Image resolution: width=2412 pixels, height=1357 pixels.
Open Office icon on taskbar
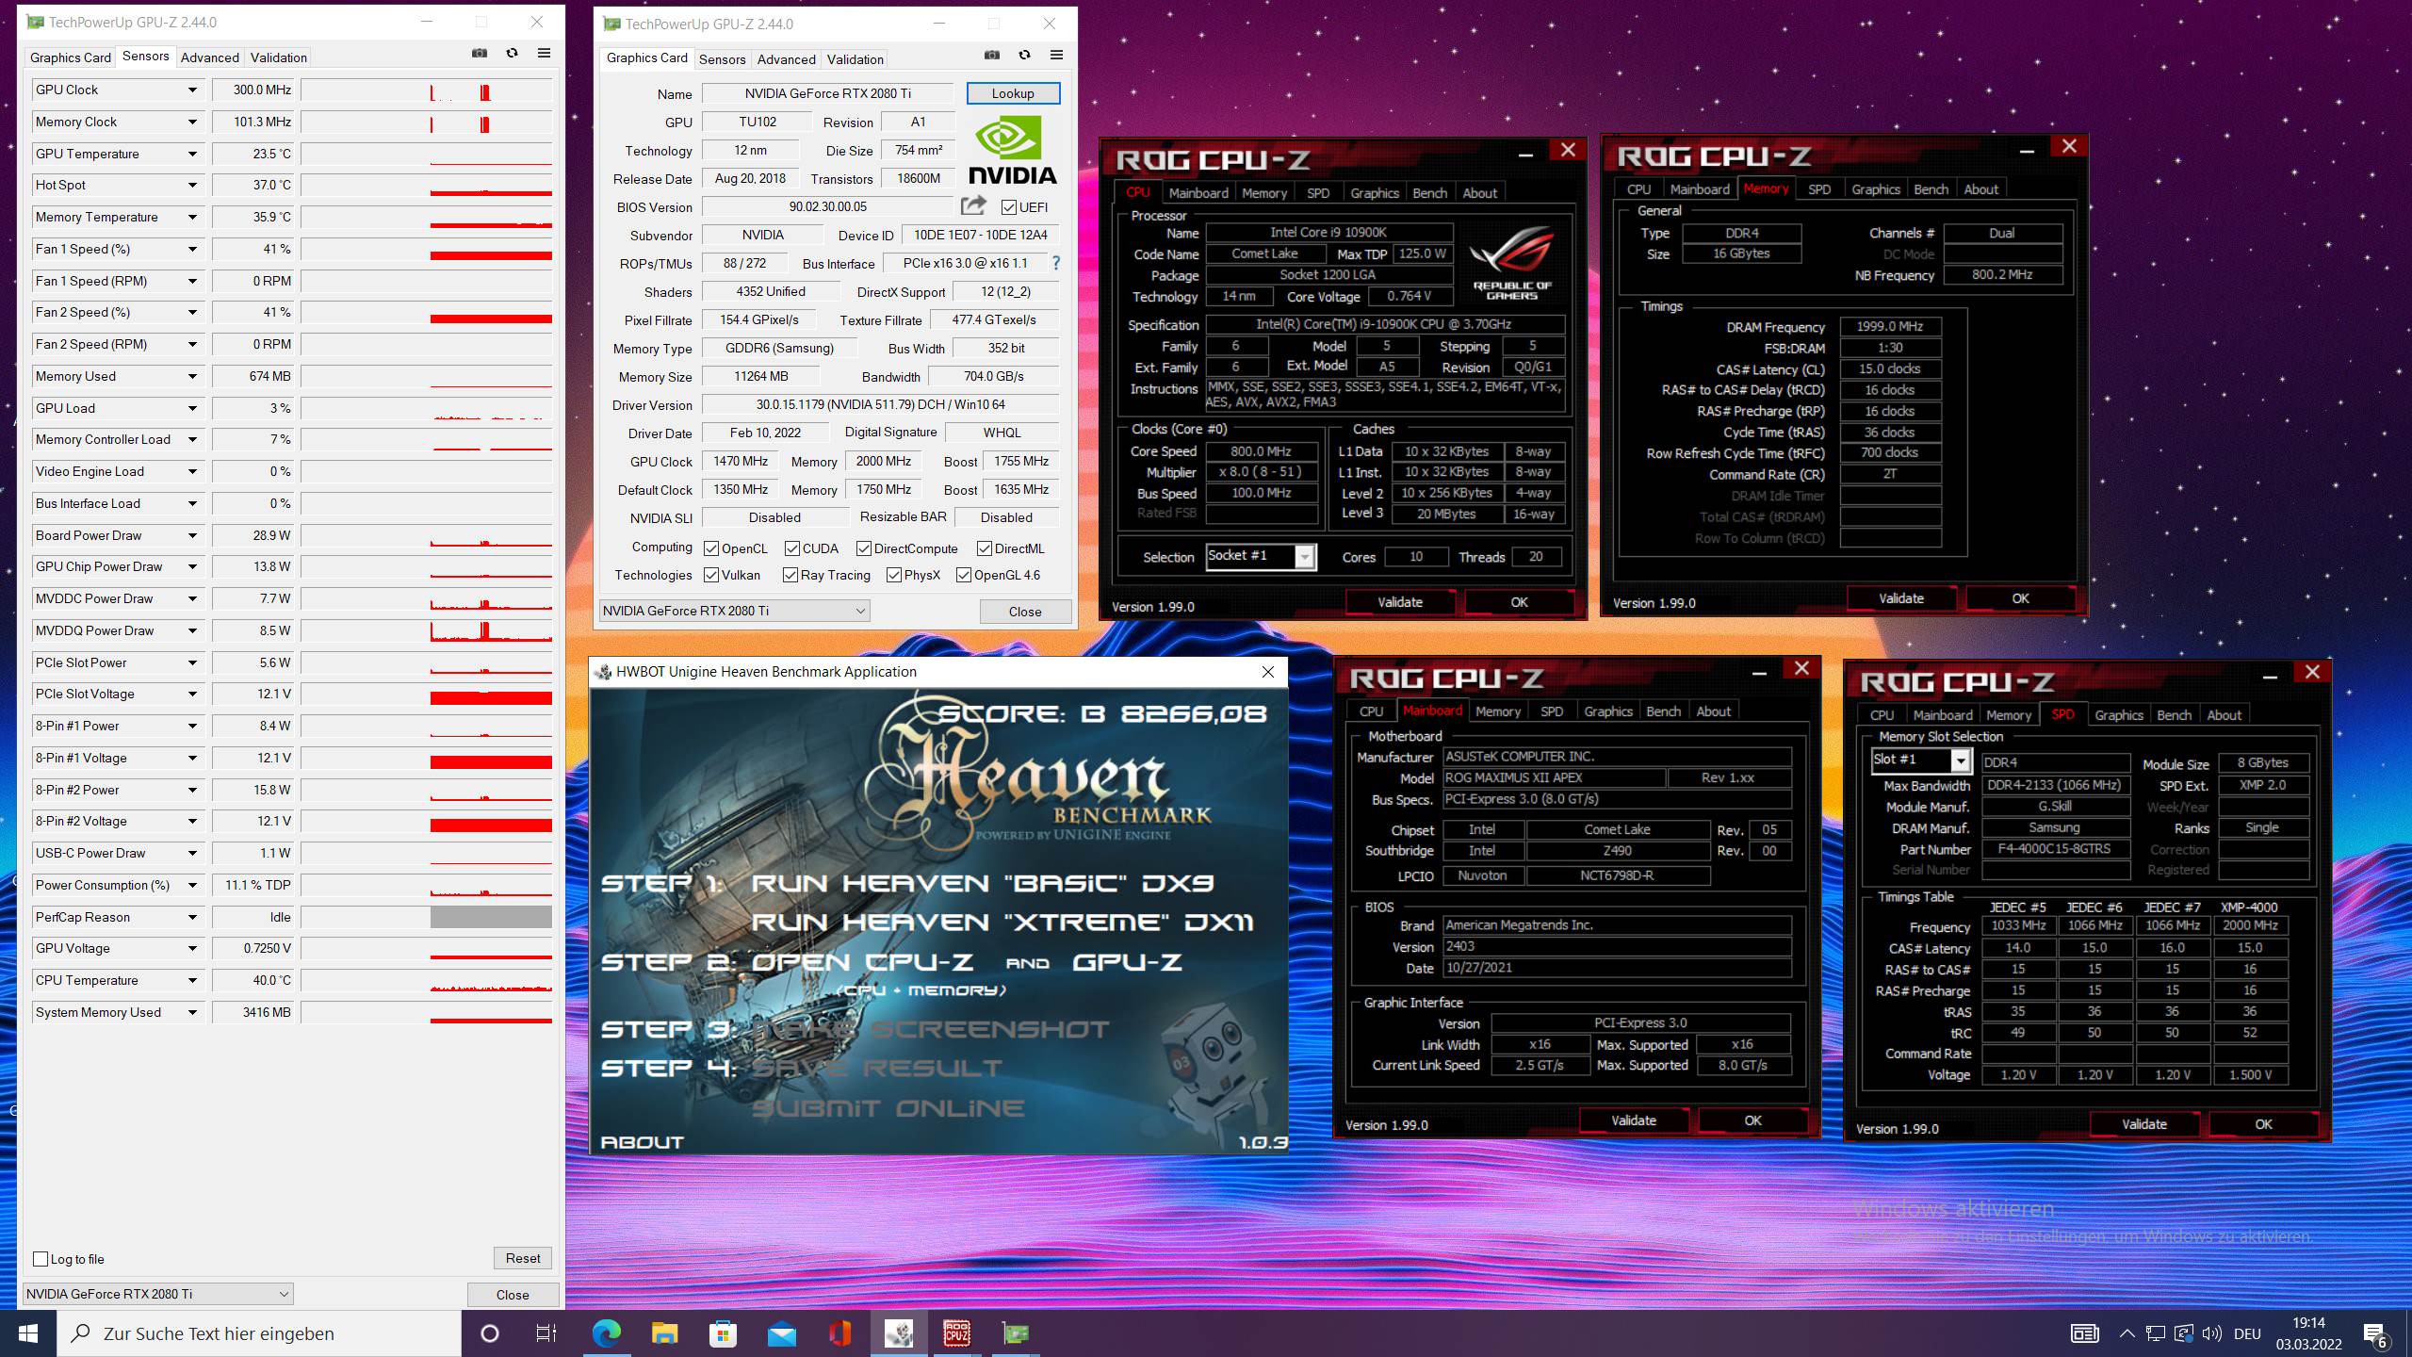click(x=839, y=1333)
